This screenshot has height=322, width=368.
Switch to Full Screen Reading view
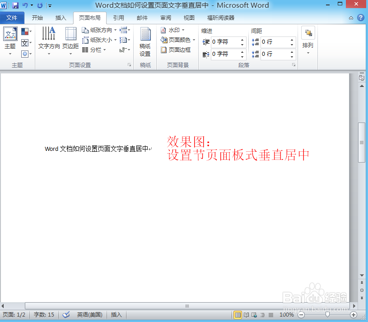(x=246, y=315)
